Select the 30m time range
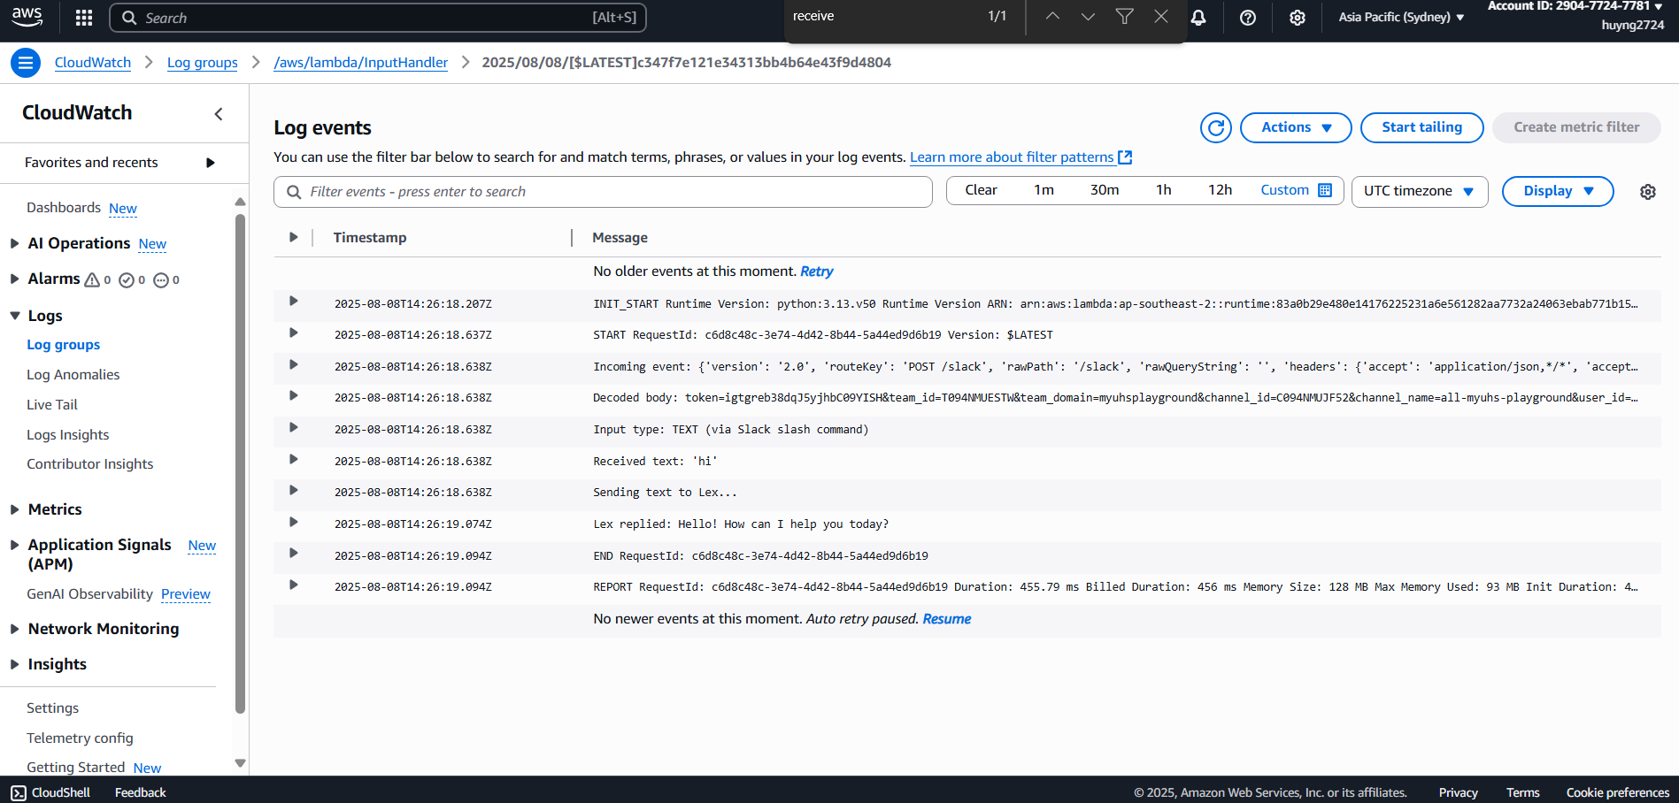This screenshot has width=1679, height=803. coord(1105,190)
